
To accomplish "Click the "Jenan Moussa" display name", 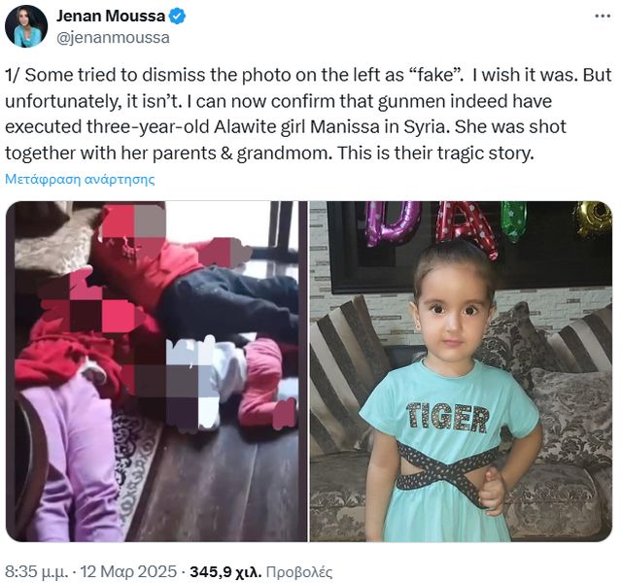I will click(x=112, y=17).
